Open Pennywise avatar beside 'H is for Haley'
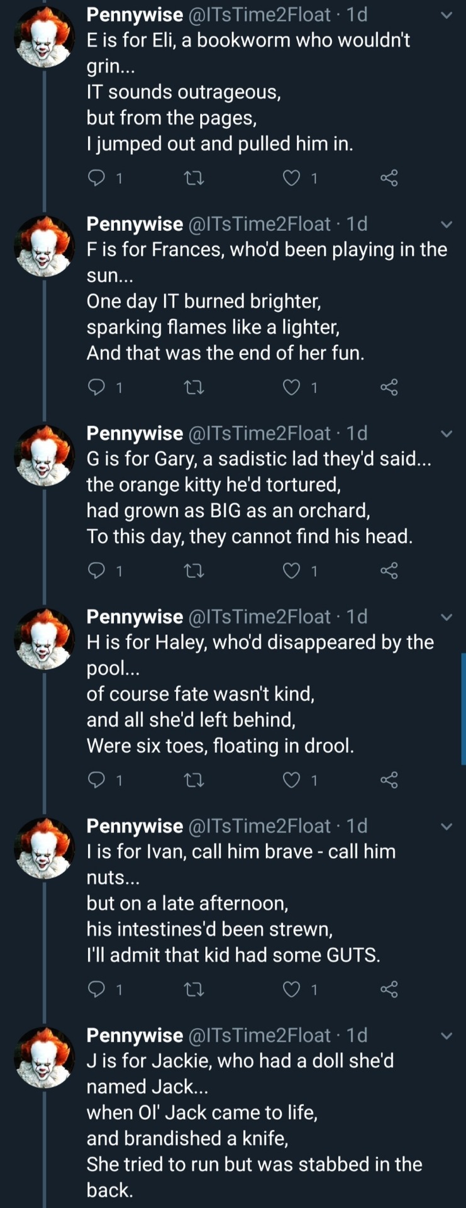Image resolution: width=466 pixels, height=1208 pixels. [44, 639]
